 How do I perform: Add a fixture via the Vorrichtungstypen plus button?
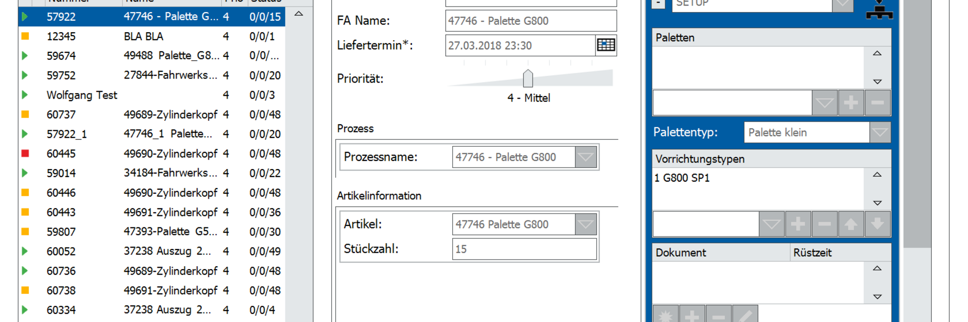[x=798, y=224]
